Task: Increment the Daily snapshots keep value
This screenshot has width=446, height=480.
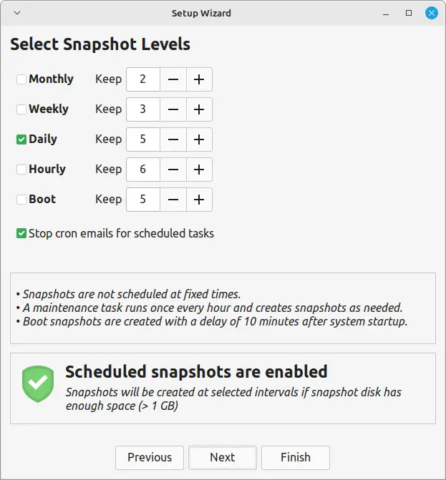Action: pos(199,139)
